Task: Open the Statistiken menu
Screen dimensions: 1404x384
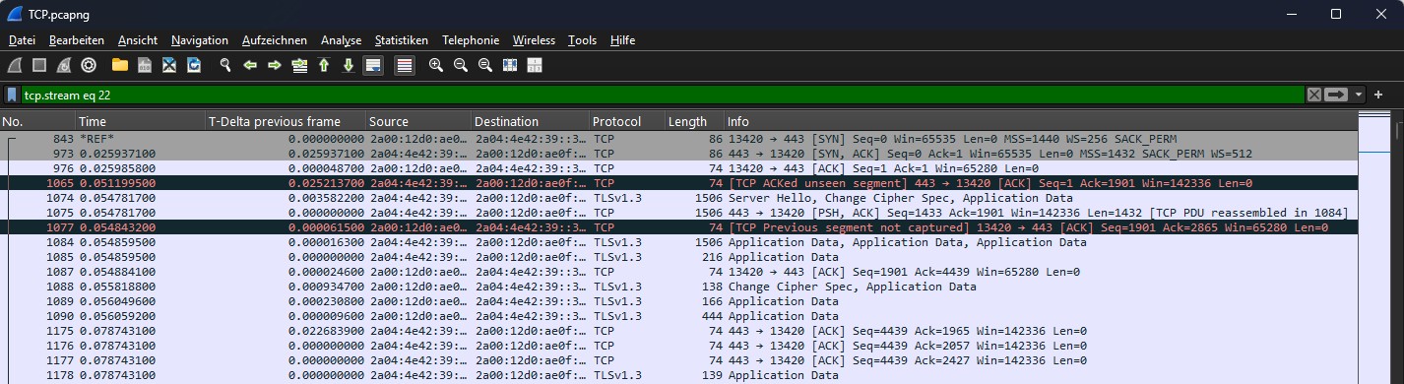Action: click(402, 40)
